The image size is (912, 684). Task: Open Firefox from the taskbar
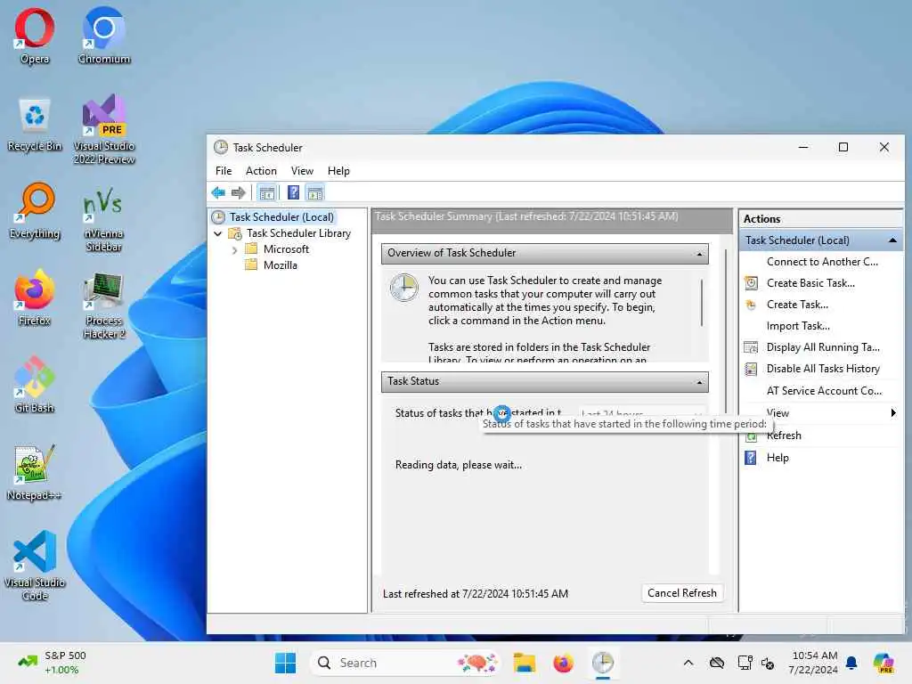point(563,663)
